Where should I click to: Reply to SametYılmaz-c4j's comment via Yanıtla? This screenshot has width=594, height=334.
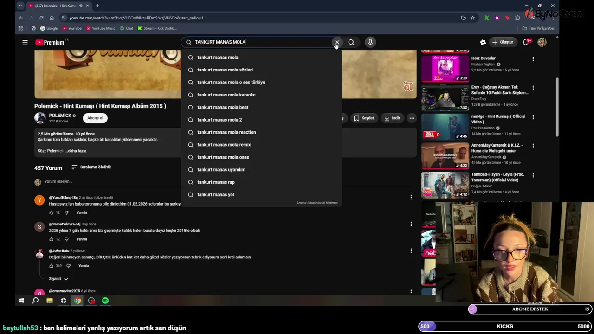(82, 239)
